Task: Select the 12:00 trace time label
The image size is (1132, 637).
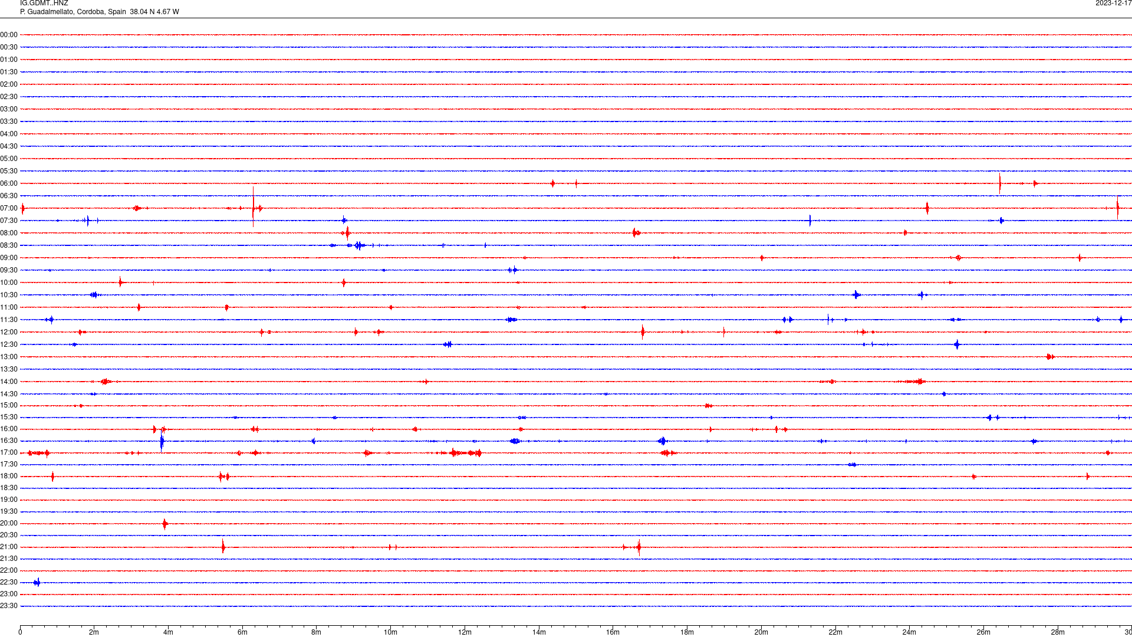Action: [x=9, y=332]
